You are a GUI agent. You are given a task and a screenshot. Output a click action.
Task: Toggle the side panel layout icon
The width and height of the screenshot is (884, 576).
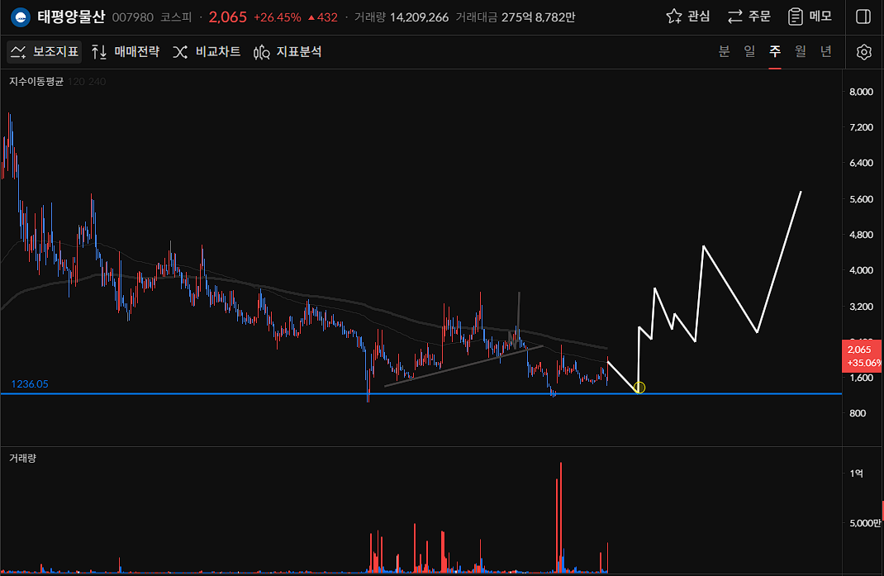tap(863, 17)
